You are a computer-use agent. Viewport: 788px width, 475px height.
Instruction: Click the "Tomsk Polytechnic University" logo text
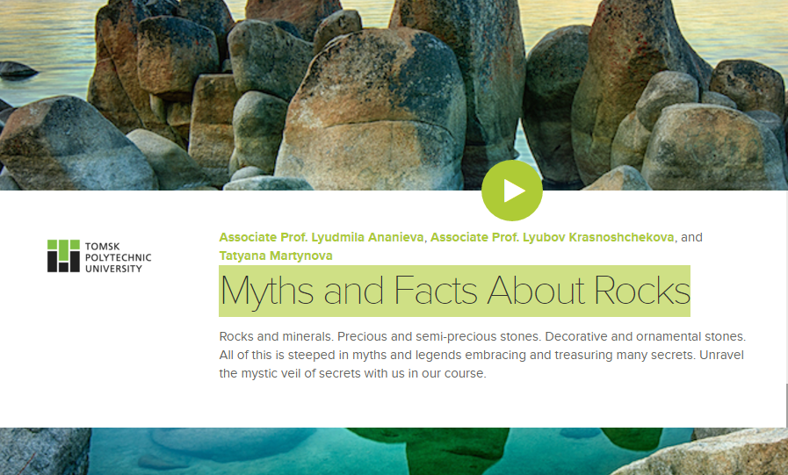[x=118, y=256]
